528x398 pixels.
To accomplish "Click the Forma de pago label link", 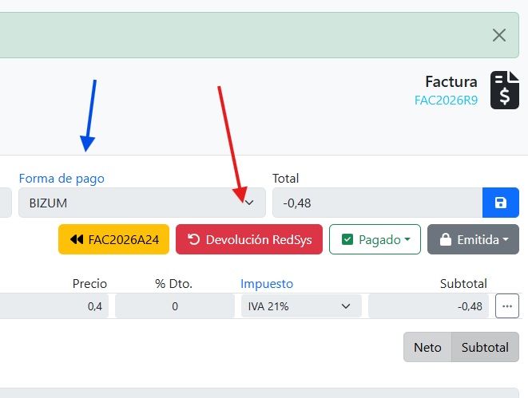I will click(62, 178).
